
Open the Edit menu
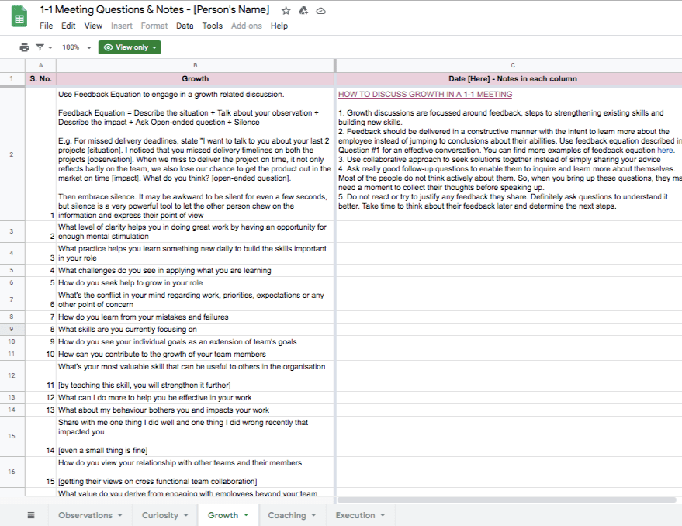coord(68,26)
